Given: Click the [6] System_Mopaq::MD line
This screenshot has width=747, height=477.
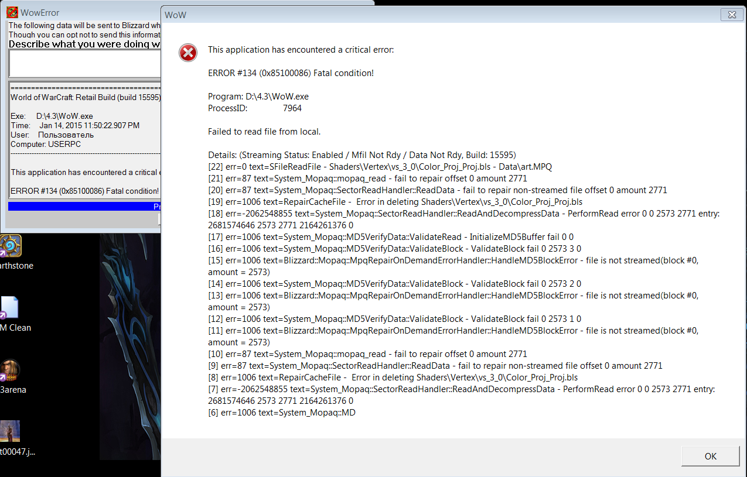Looking at the screenshot, I should tap(282, 413).
